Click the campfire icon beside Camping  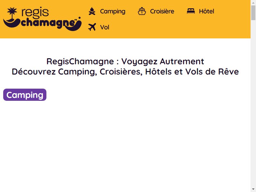coord(92,11)
